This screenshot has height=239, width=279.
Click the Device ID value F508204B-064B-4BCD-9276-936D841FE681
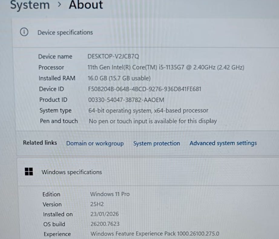(x=144, y=89)
